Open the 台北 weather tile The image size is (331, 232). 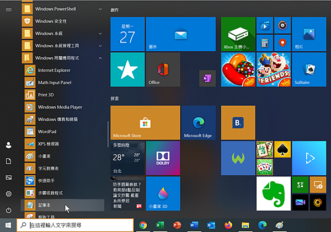coord(127,158)
